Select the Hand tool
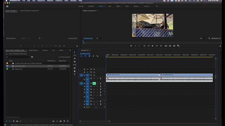225x126 pixels. [75, 71]
